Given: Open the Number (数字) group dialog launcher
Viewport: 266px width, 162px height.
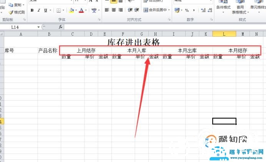Looking at the screenshot, I should 211,20.
